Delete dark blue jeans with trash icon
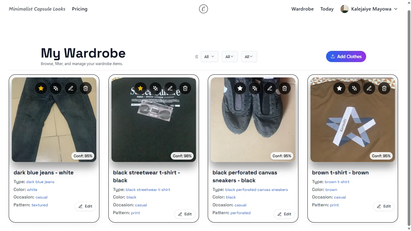 (x=86, y=88)
